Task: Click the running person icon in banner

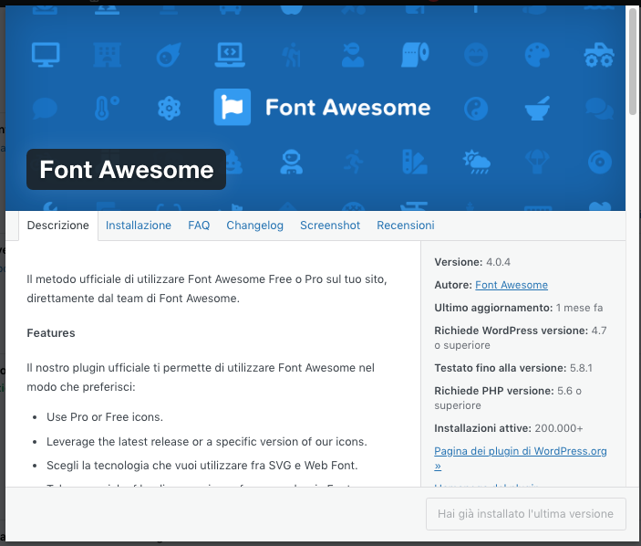Action: [353, 163]
